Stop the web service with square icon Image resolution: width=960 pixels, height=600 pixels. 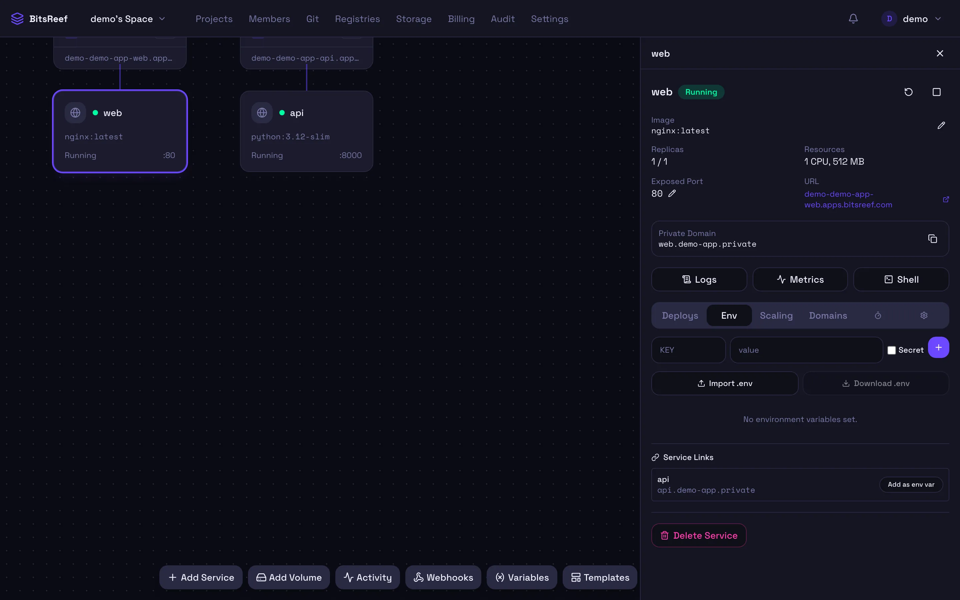click(937, 92)
